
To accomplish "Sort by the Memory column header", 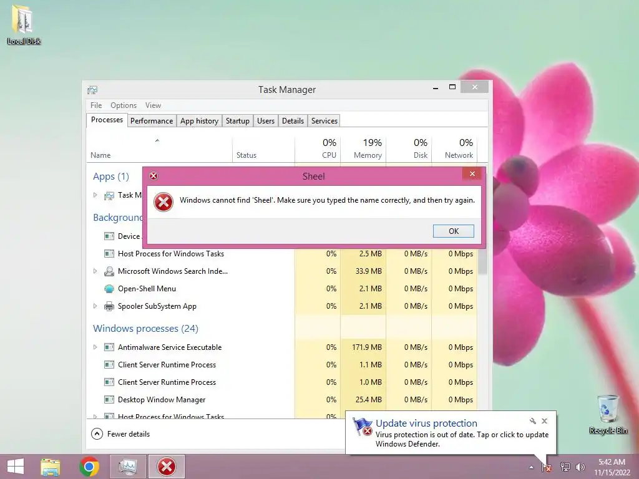I will click(363, 149).
